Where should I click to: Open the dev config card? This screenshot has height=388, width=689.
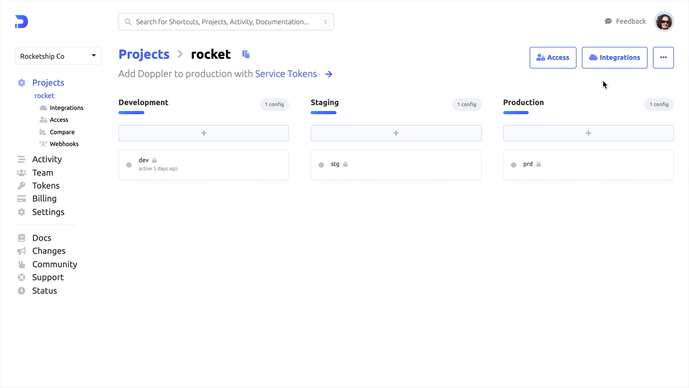click(x=203, y=164)
